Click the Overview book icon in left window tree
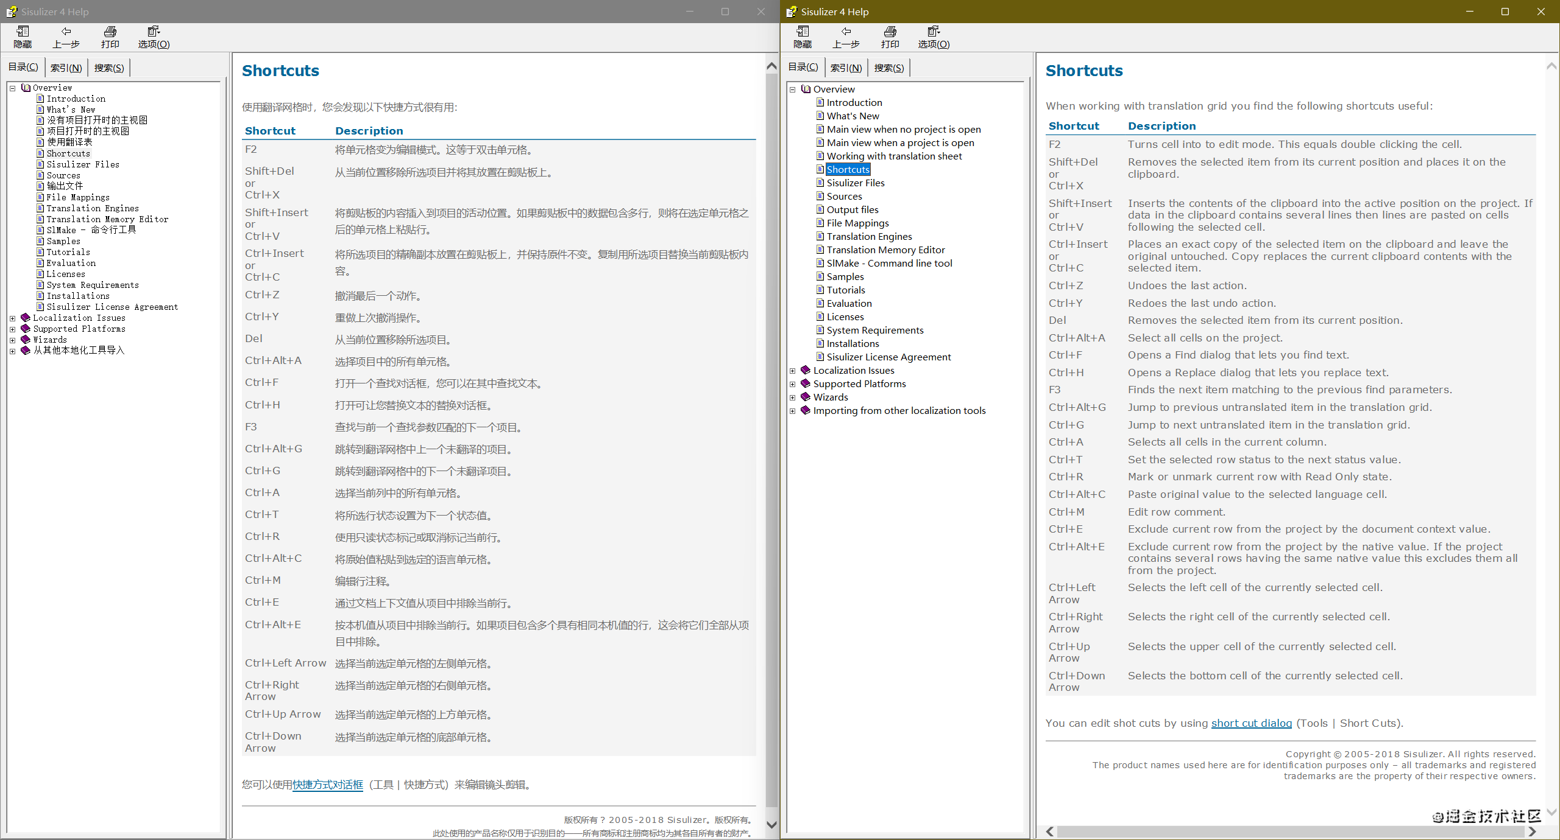 26,88
